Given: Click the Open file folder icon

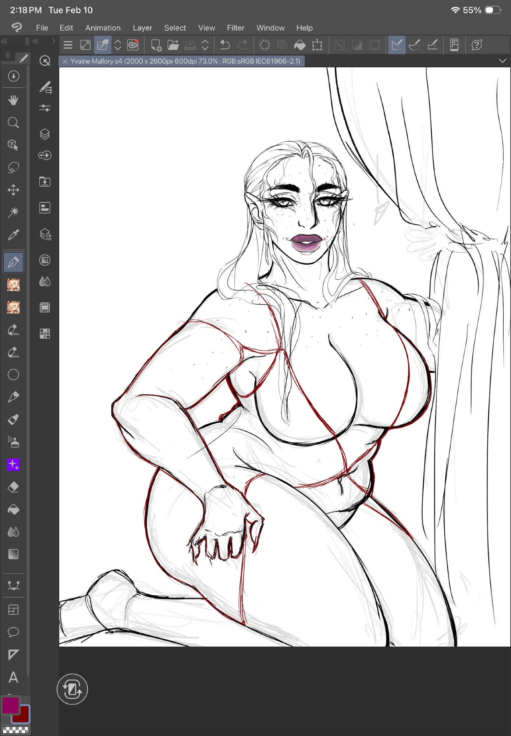Looking at the screenshot, I should pyautogui.click(x=173, y=45).
